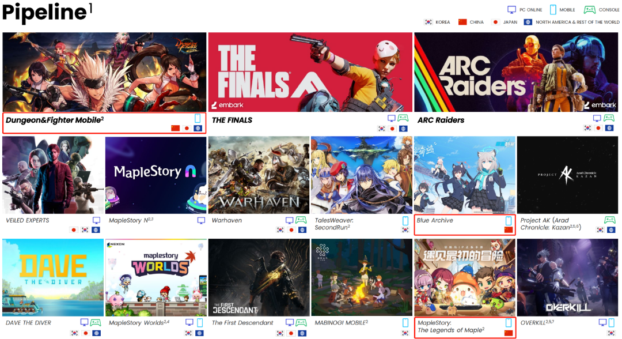Open THE FINALS red banner thumbnail
This screenshot has width=622, height=339.
click(x=310, y=72)
